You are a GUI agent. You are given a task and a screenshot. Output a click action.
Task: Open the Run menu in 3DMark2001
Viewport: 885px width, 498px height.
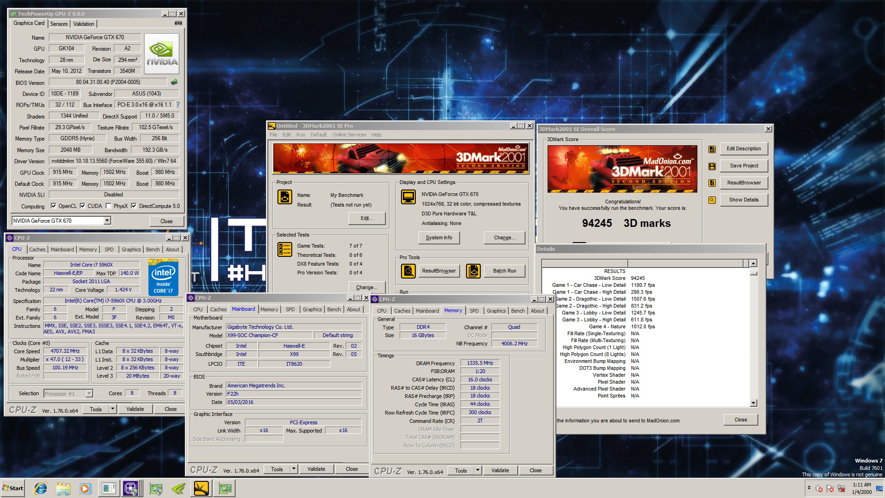click(301, 135)
